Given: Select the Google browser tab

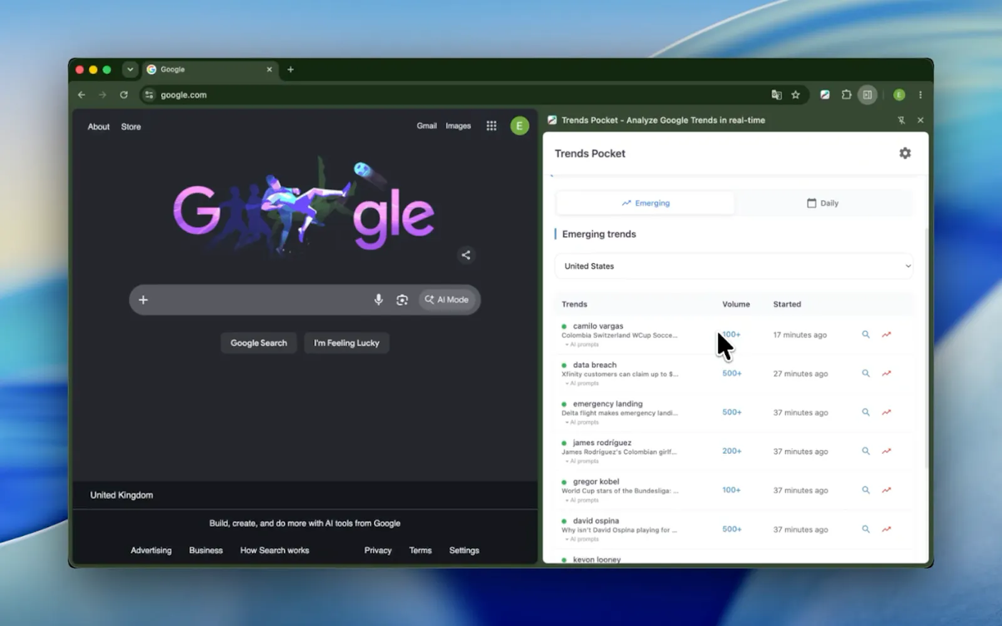Looking at the screenshot, I should point(210,69).
